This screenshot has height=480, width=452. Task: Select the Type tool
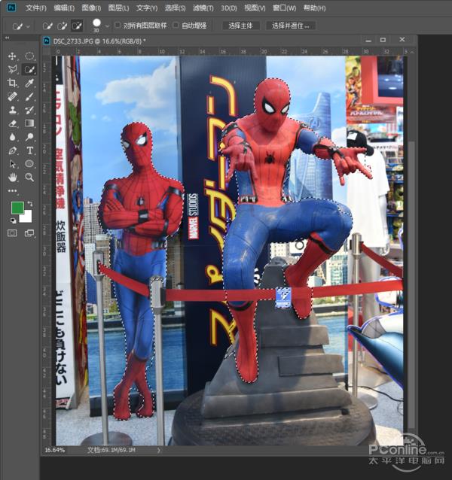tap(29, 150)
